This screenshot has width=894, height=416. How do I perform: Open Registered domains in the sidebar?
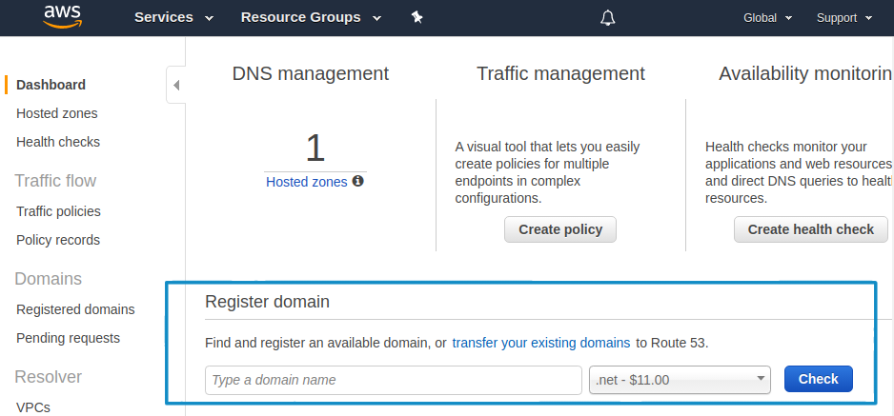point(75,309)
